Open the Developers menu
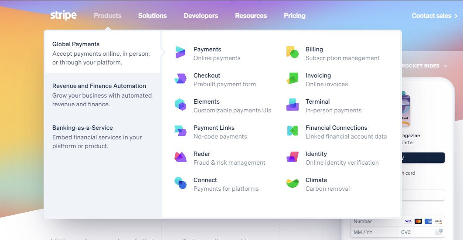Screen dimensions: 463x240 pyautogui.click(x=201, y=16)
